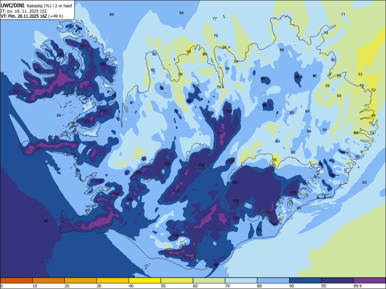This screenshot has height=289, width=386.
Task: Click the bright yellow 40–50 legend swatch
Action: click(145, 281)
